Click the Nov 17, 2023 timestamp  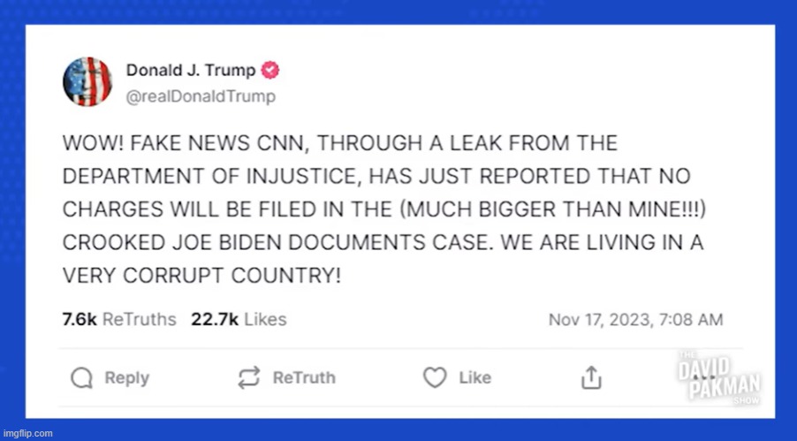[x=635, y=320]
